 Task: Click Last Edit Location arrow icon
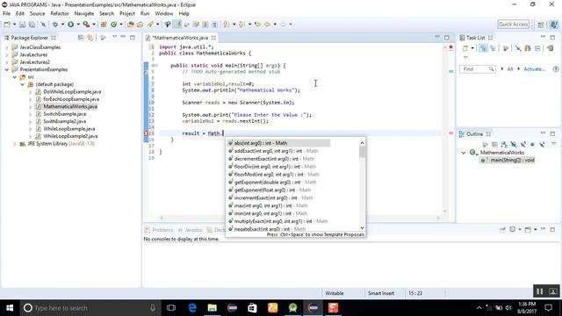tap(257, 25)
